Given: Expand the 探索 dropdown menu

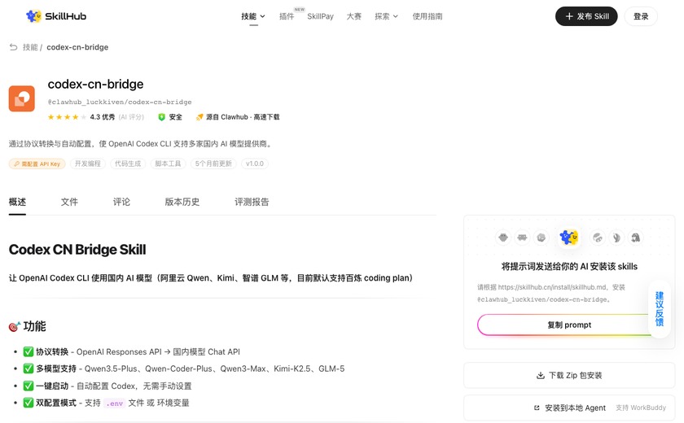Looking at the screenshot, I should (x=386, y=16).
